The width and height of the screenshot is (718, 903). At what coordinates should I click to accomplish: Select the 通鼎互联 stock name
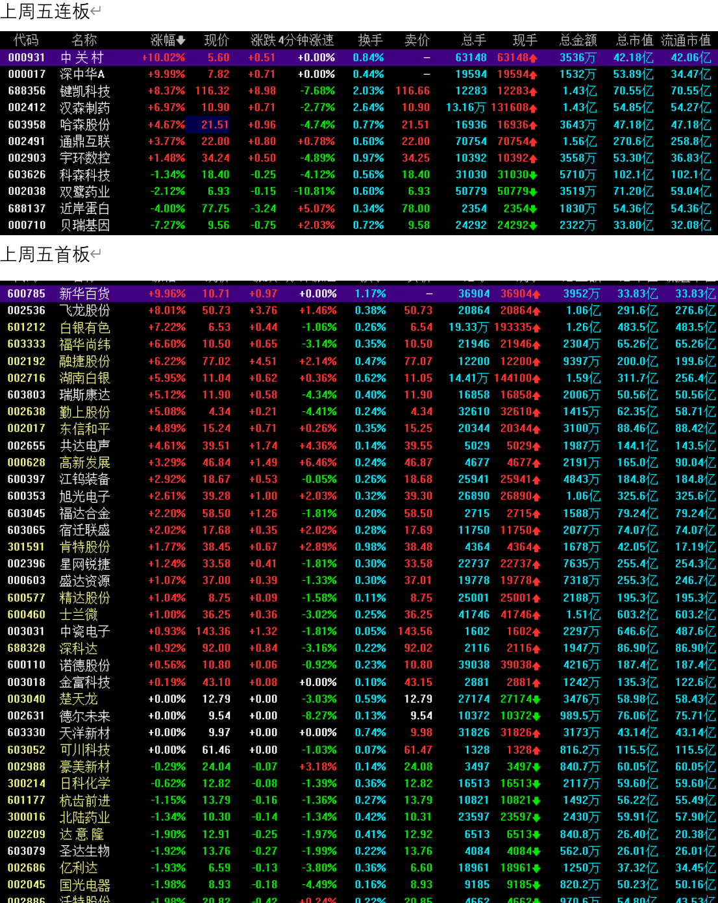click(x=85, y=142)
